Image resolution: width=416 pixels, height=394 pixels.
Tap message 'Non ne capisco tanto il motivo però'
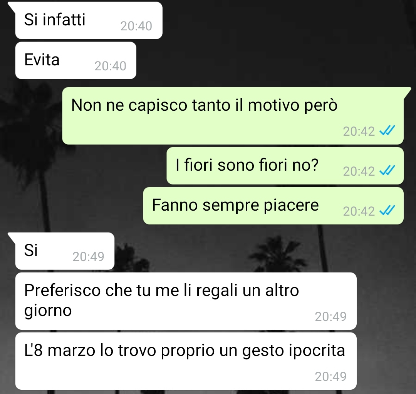233,116
